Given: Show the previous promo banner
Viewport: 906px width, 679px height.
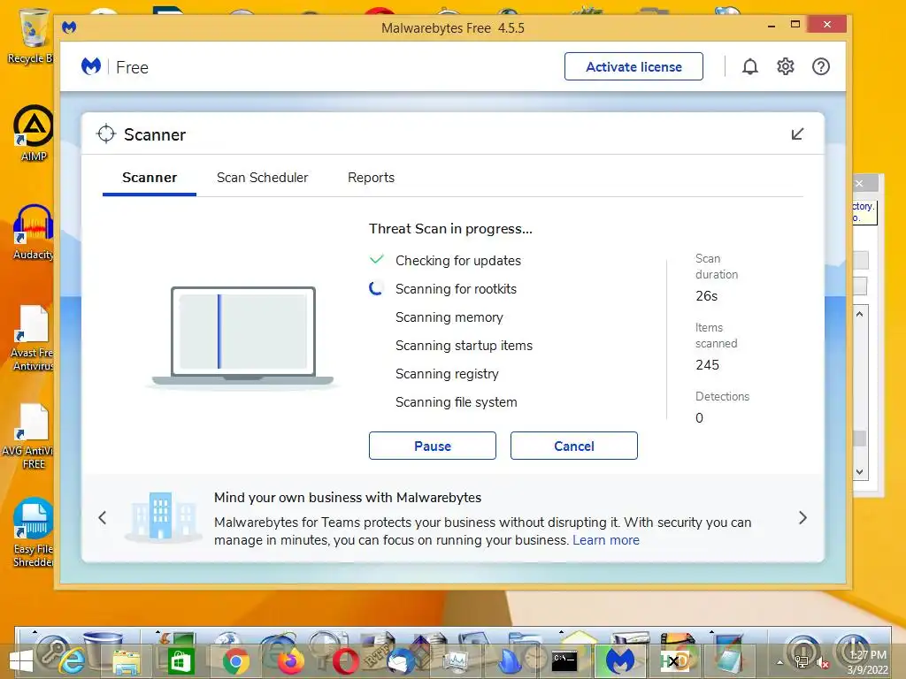Looking at the screenshot, I should [x=103, y=518].
